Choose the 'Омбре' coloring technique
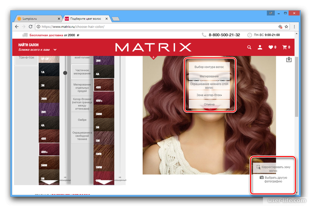Screen dimensions: 311x207 coord(82,120)
